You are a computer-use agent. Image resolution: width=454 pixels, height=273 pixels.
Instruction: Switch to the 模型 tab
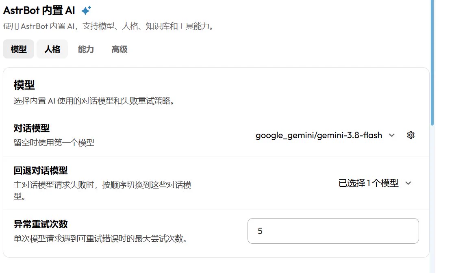(x=19, y=49)
